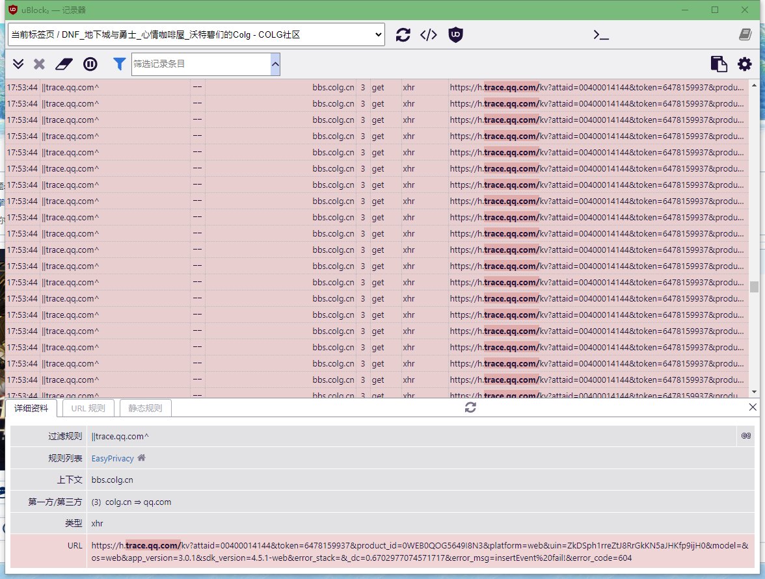
Task: Clear the logger with the eraser icon
Action: (64, 64)
